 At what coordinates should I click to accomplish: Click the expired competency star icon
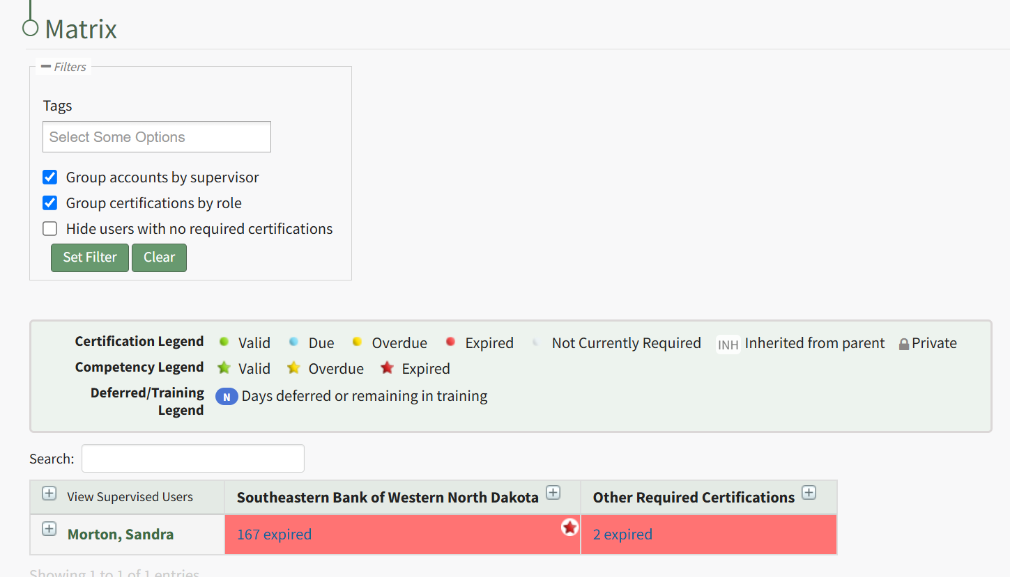pos(570,528)
